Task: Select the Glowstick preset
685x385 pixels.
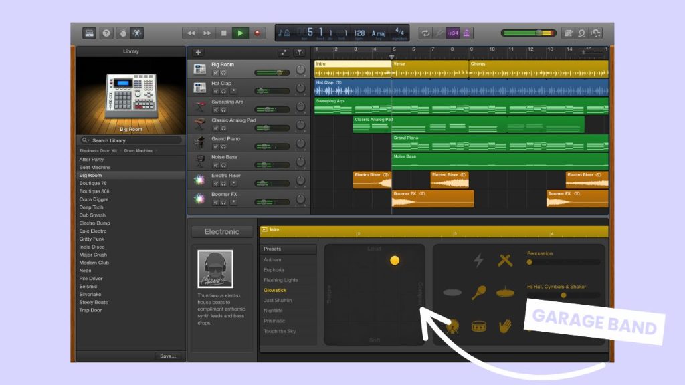Action: tap(275, 290)
